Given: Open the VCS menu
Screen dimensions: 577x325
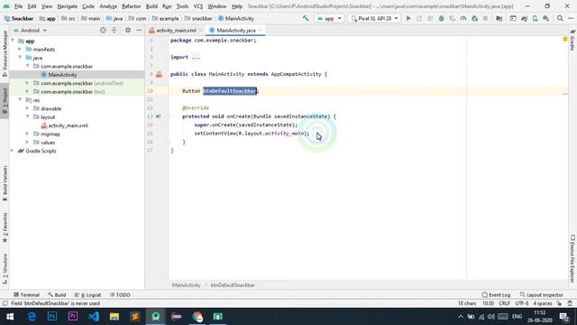Looking at the screenshot, I should (x=198, y=6).
